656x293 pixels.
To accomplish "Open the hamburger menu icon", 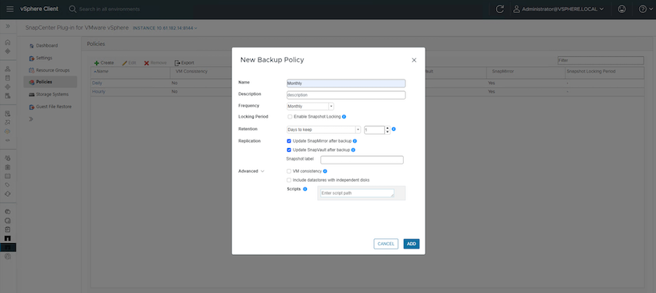I will tap(10, 9).
